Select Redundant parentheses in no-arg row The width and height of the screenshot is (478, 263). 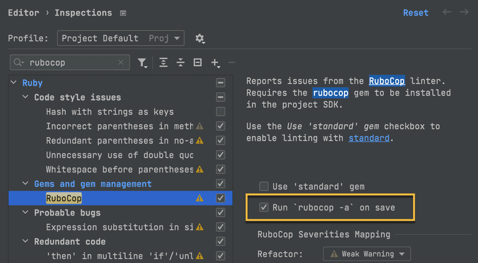pos(121,141)
